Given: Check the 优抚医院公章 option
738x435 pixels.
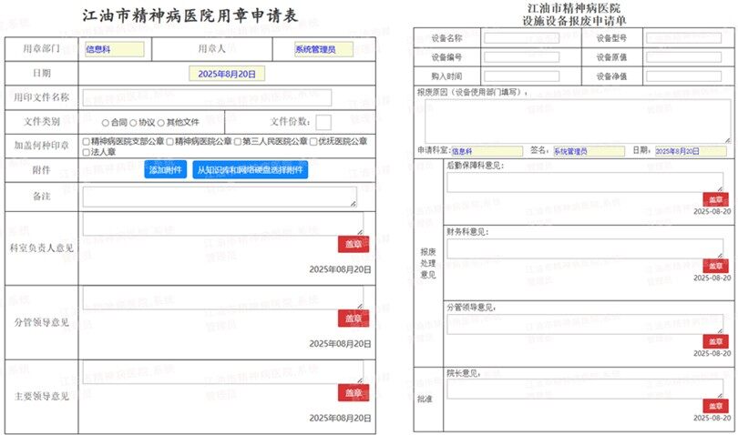Looking at the screenshot, I should (x=313, y=142).
